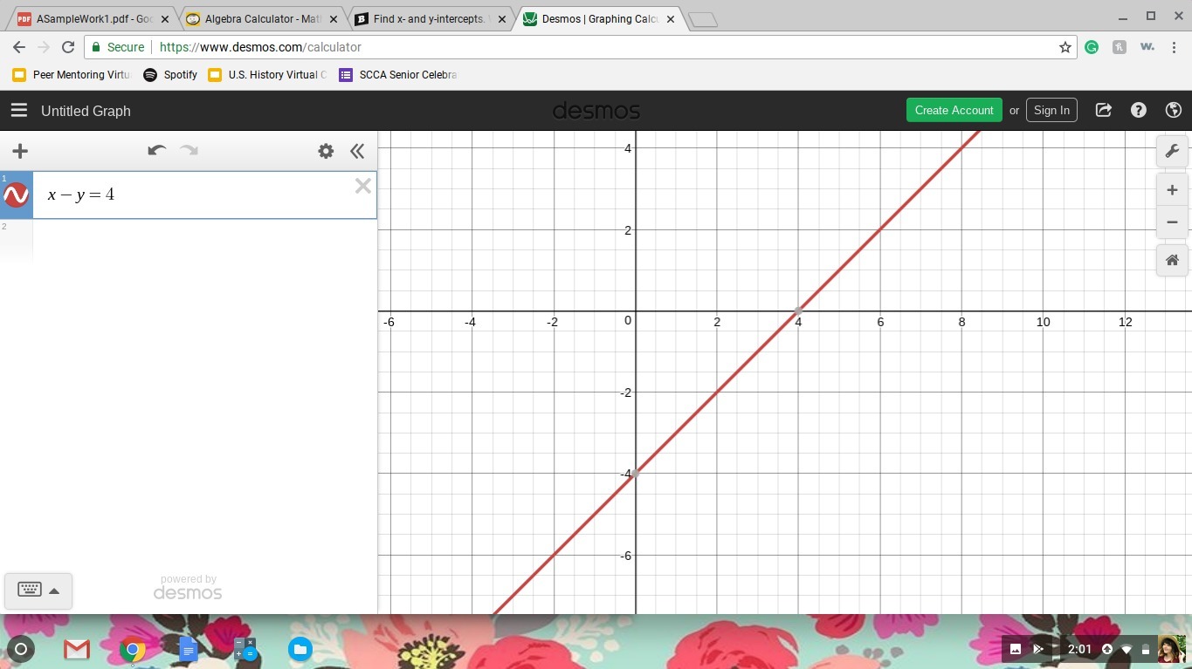Zoom out on the graph
Image resolution: width=1192 pixels, height=669 pixels.
[x=1172, y=222]
